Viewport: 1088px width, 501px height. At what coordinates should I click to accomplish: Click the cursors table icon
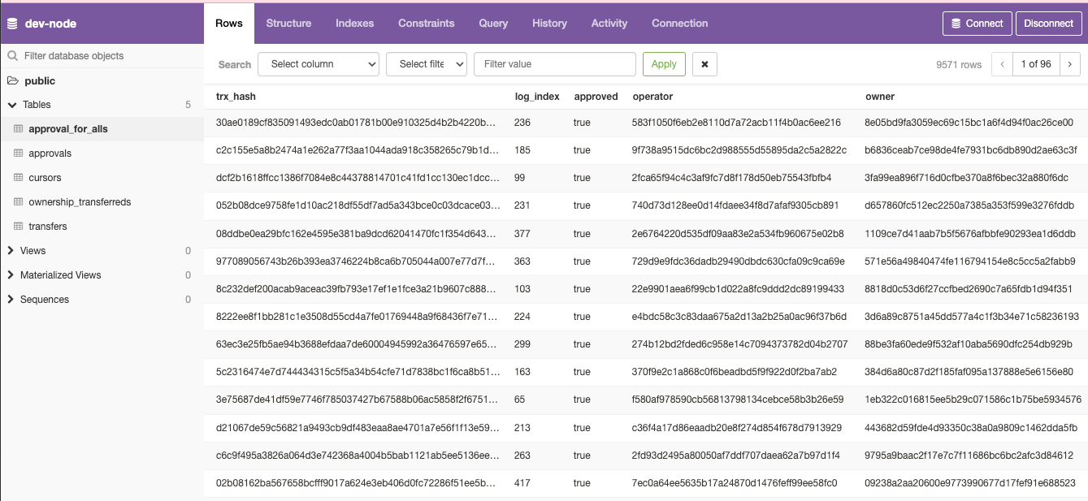click(x=19, y=178)
